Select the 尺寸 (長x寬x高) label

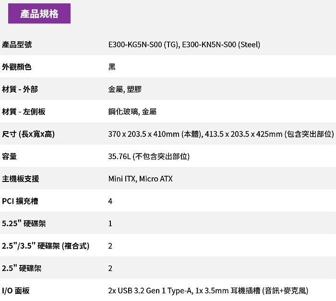click(x=28, y=134)
